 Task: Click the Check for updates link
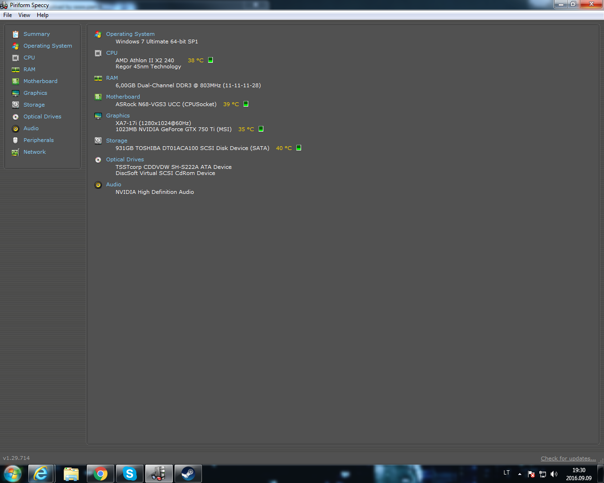tap(568, 458)
